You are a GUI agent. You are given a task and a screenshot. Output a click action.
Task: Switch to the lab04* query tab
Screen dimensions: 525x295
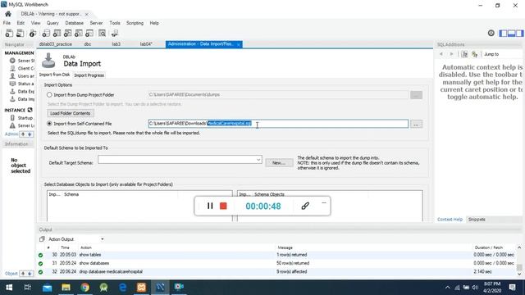tap(146, 44)
